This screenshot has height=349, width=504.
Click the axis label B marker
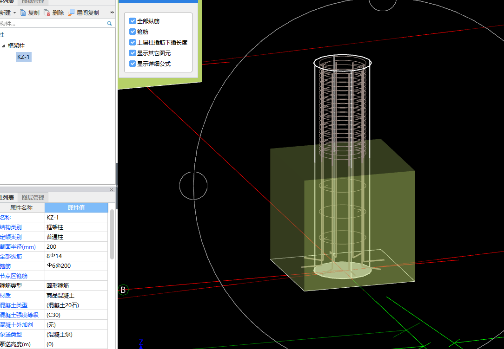[x=123, y=290]
